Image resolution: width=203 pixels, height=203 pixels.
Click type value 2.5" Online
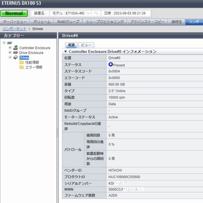[x=117, y=91]
